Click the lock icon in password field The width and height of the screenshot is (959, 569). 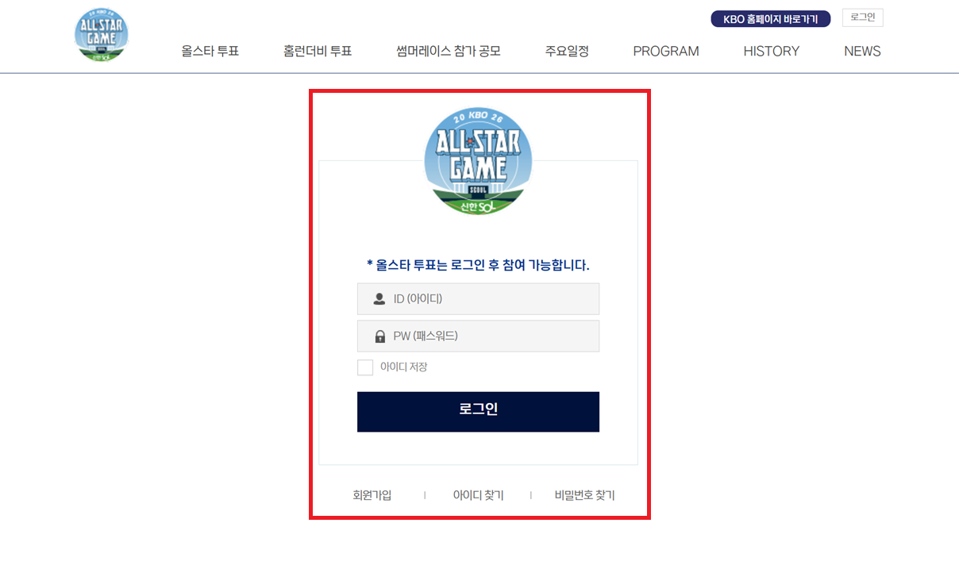(379, 336)
